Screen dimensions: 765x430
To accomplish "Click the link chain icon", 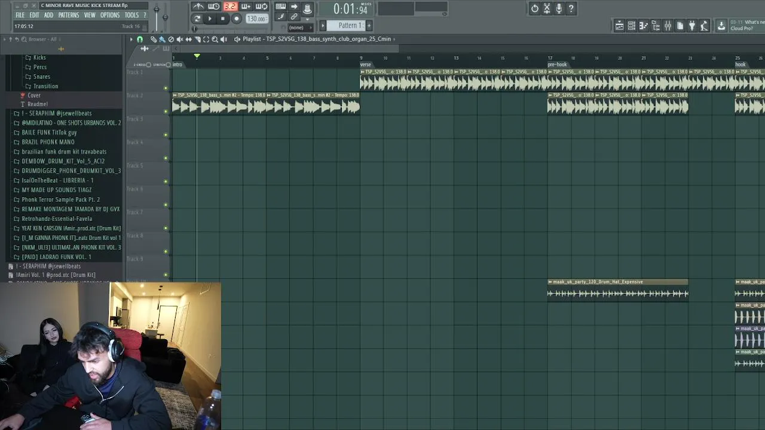I will [x=294, y=17].
